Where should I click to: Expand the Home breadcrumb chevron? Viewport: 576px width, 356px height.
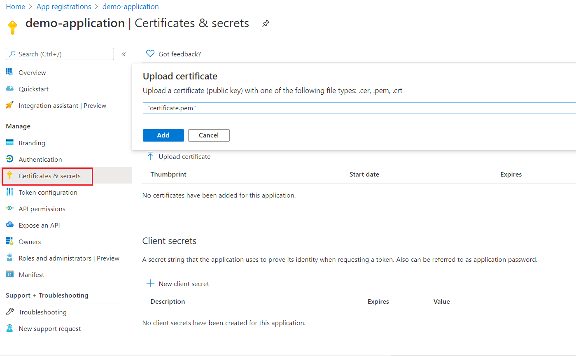click(x=30, y=6)
